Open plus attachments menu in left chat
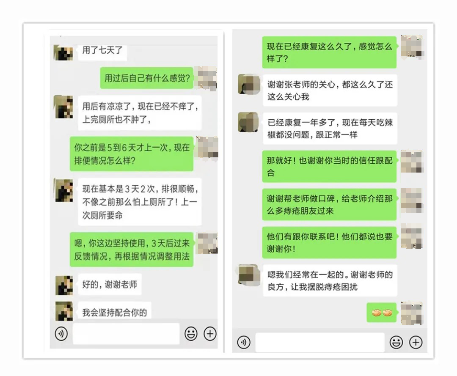 point(210,334)
